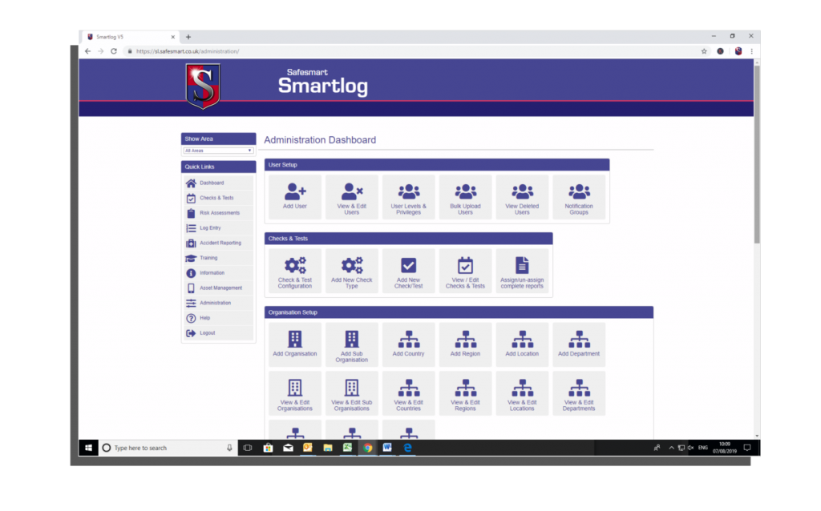The width and height of the screenshot is (821, 511).
Task: Open File Explorer from taskbar
Action: coord(328,448)
